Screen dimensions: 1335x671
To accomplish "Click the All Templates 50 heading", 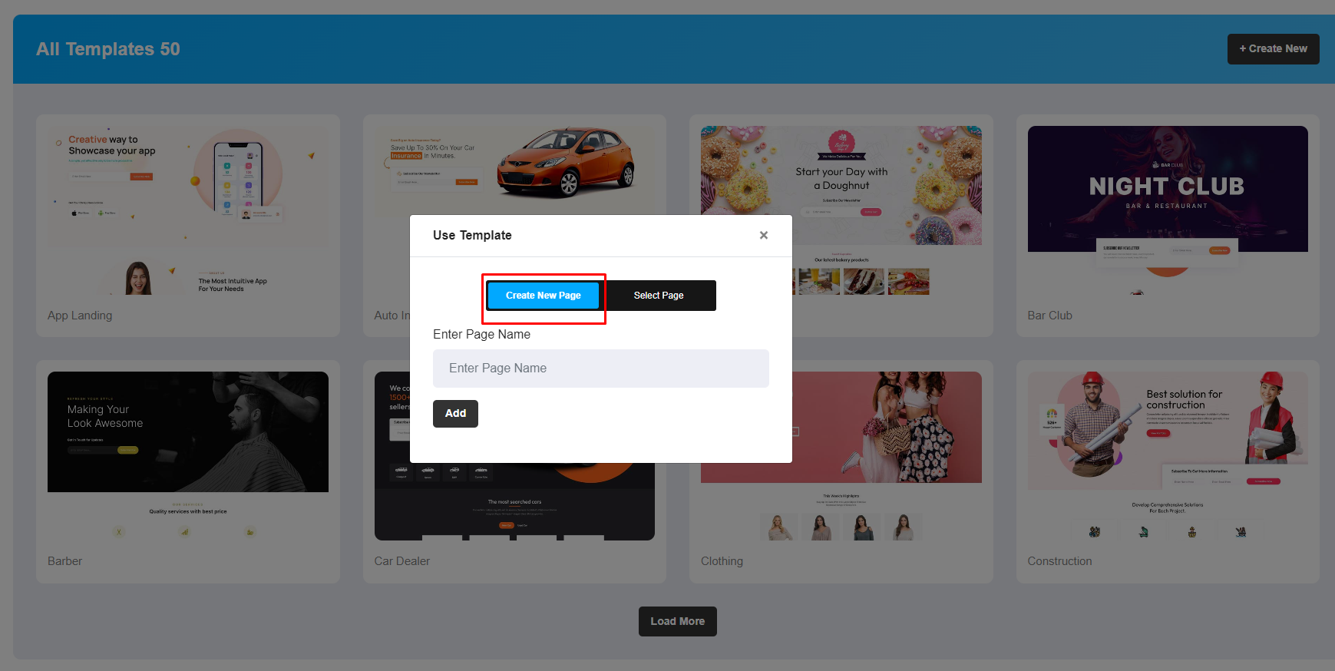I will [108, 49].
